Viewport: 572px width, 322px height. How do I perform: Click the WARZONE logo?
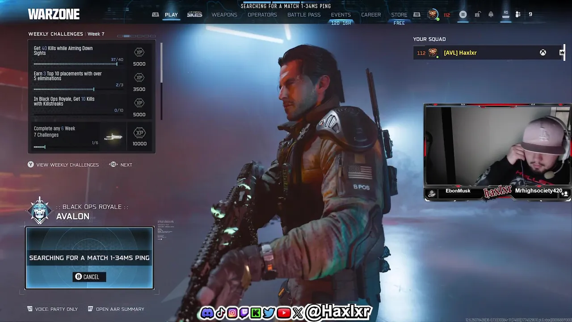point(54,14)
